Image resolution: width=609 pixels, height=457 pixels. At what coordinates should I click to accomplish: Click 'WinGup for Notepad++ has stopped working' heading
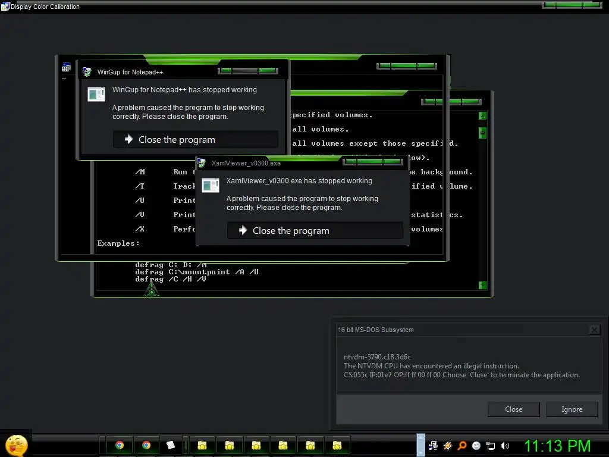click(184, 90)
